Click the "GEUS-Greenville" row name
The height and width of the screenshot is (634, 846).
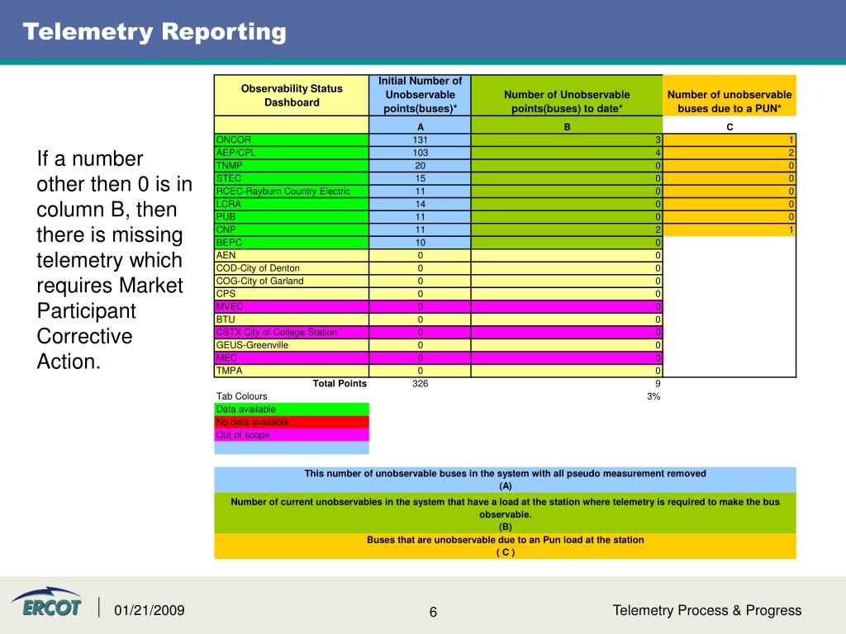[x=292, y=346]
